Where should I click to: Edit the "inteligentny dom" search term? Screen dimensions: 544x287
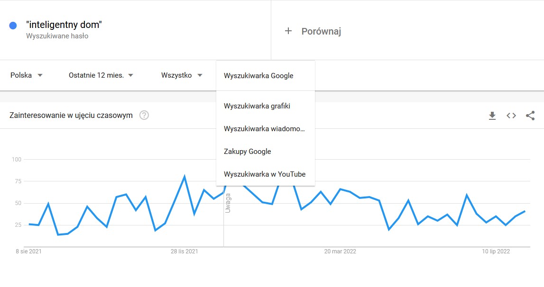(x=64, y=25)
